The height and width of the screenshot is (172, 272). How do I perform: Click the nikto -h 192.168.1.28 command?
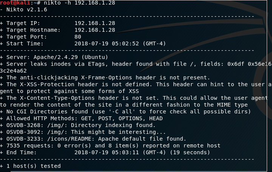click(x=79, y=3)
